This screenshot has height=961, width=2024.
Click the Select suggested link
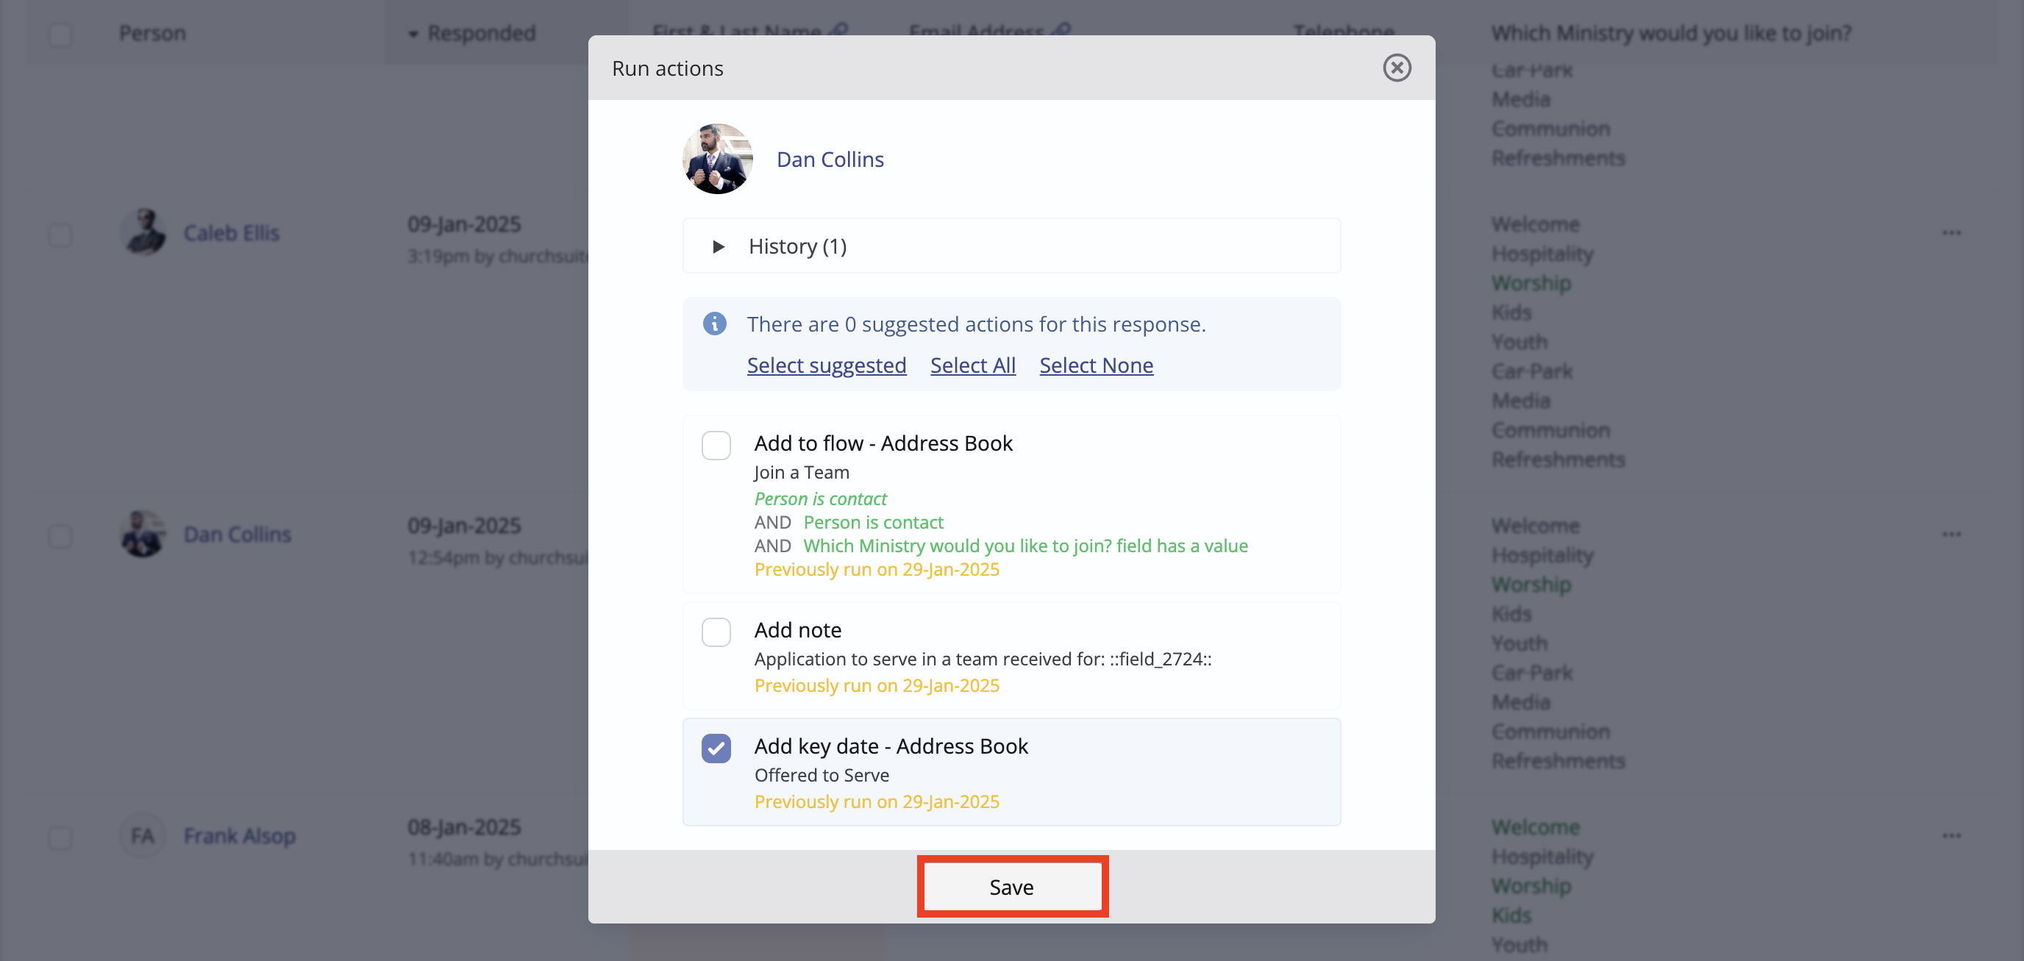point(826,365)
